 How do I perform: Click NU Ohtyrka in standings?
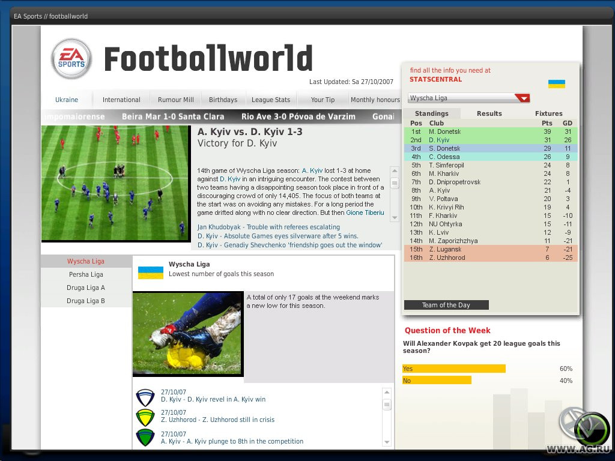[491, 224]
